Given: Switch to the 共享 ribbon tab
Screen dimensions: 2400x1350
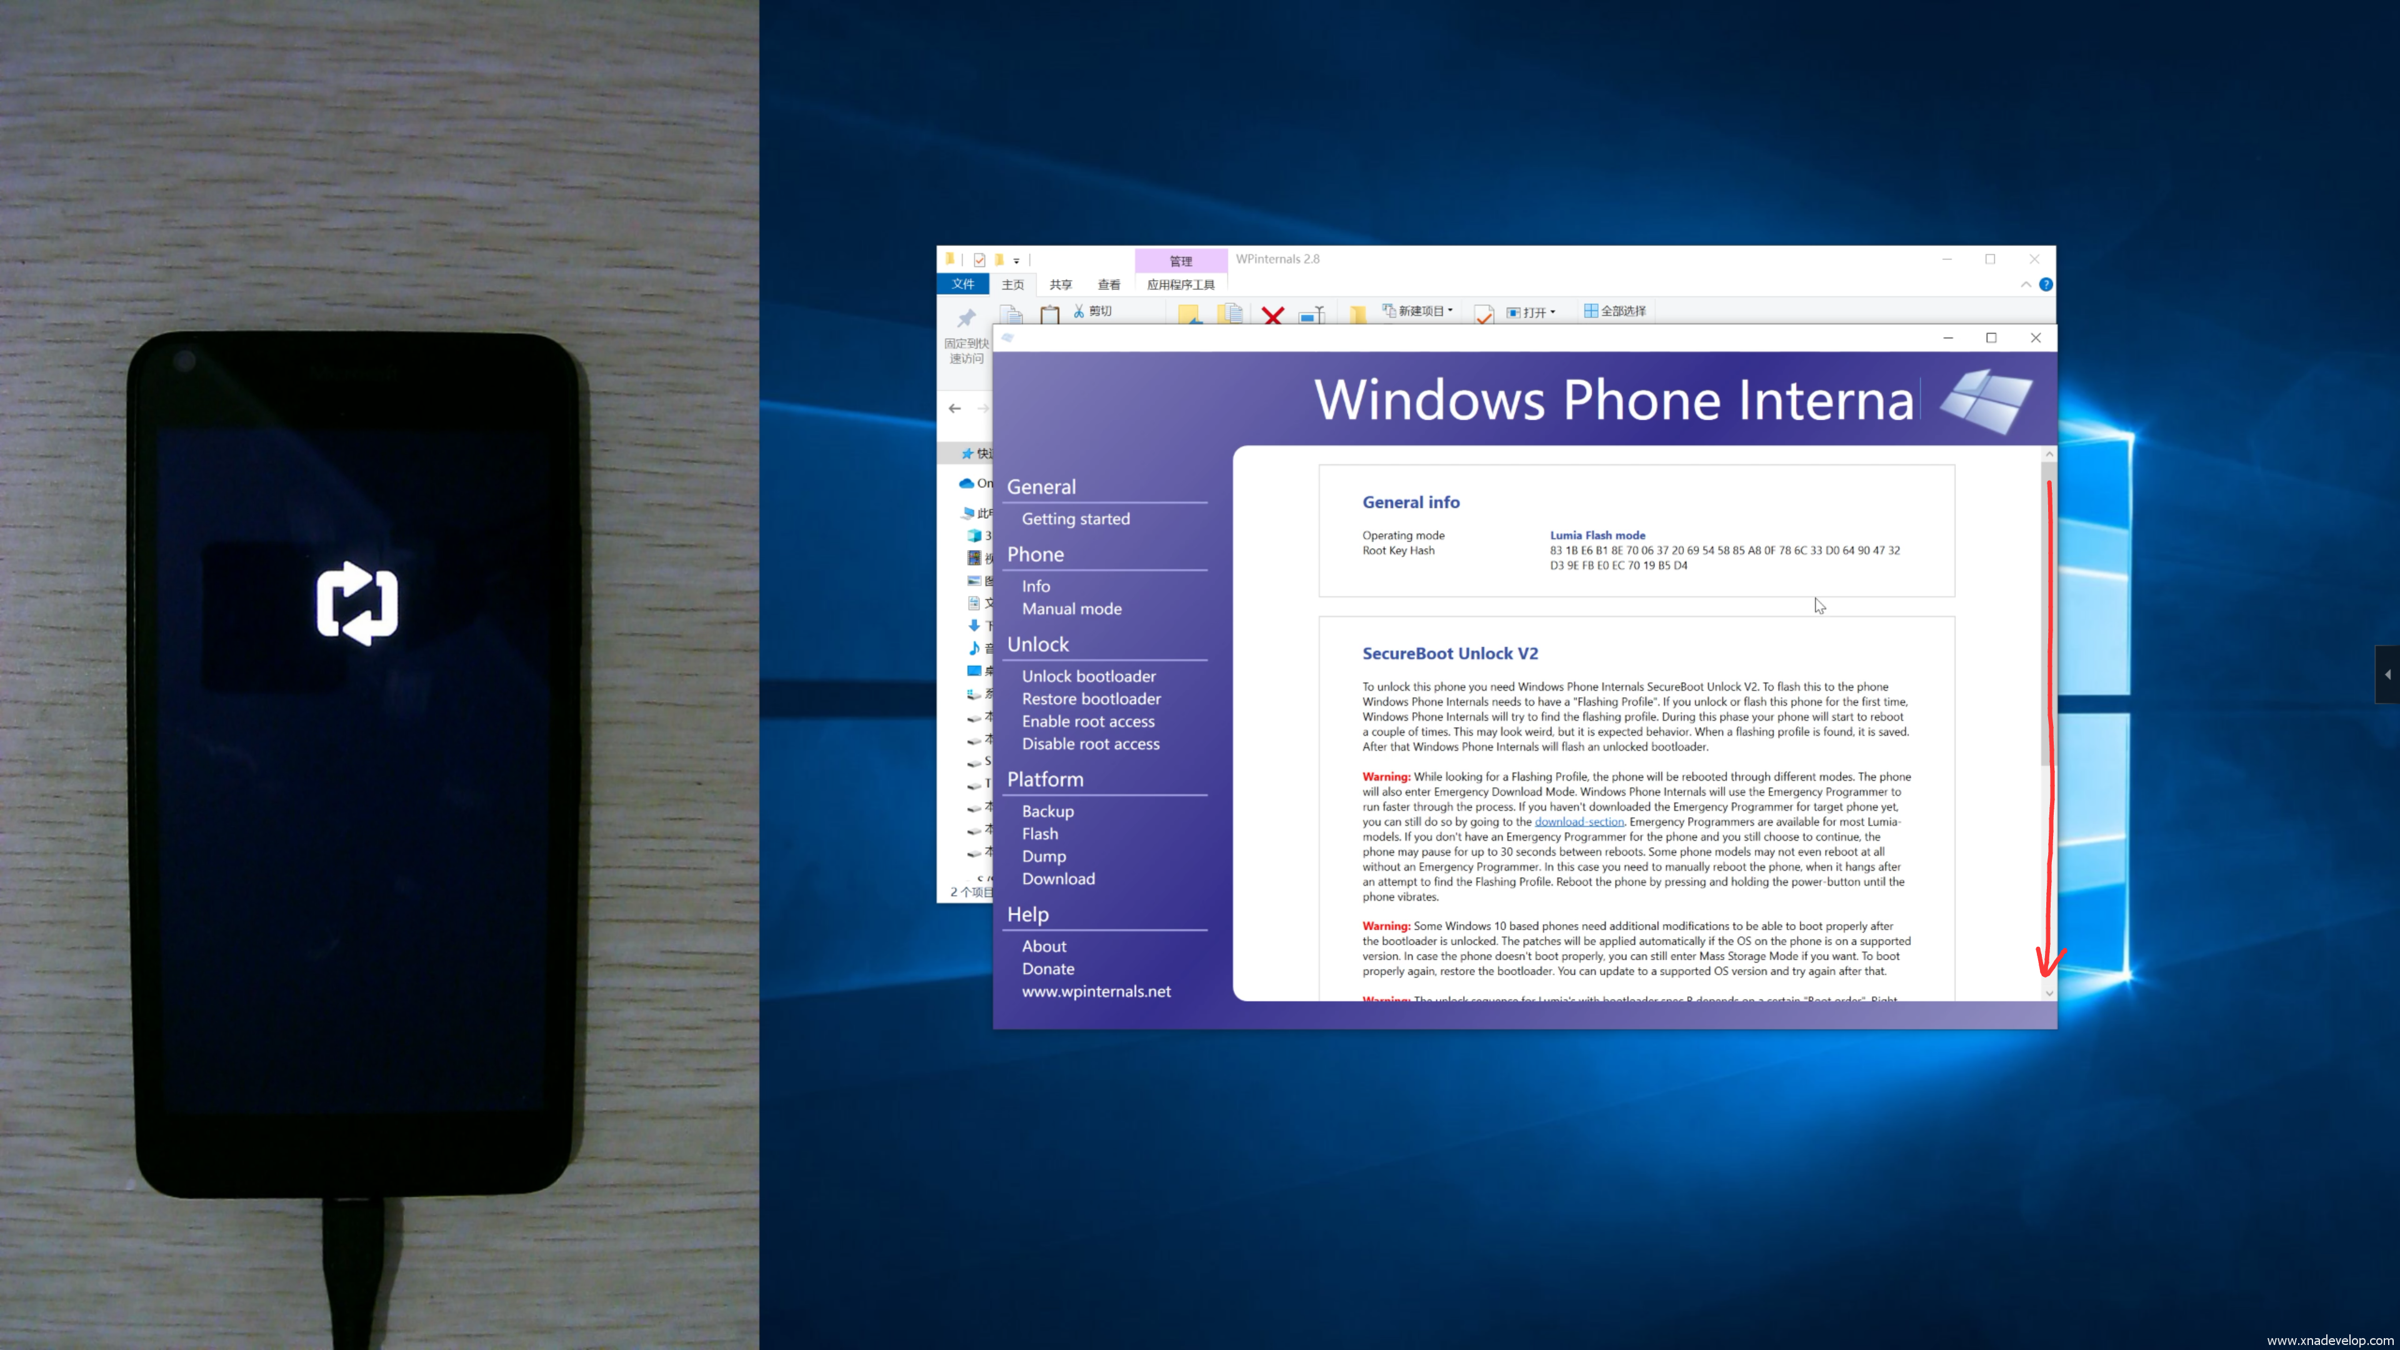Looking at the screenshot, I should point(1060,284).
